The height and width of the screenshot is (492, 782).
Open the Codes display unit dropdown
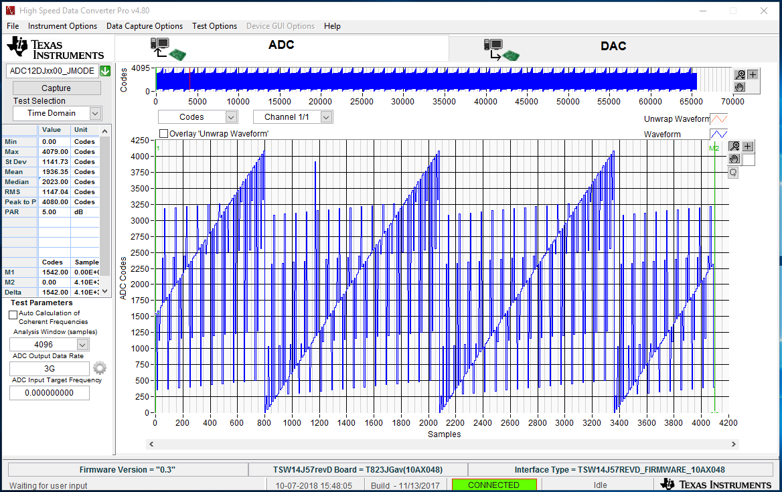[x=231, y=117]
